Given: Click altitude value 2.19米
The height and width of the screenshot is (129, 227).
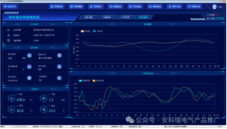Looking at the screenshot, I should (x=36, y=41).
